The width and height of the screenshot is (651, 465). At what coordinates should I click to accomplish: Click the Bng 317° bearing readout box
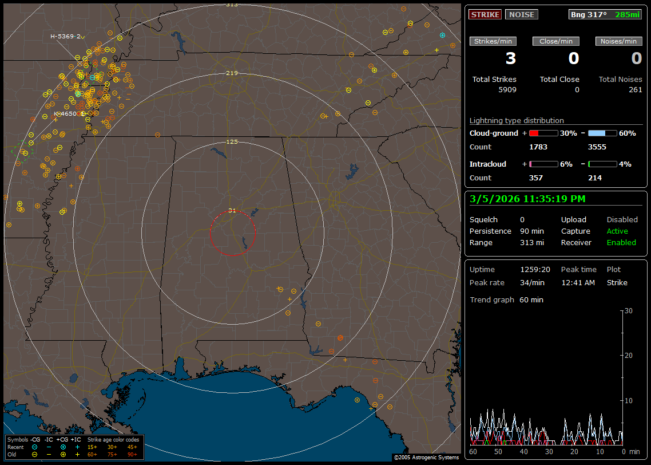(605, 14)
